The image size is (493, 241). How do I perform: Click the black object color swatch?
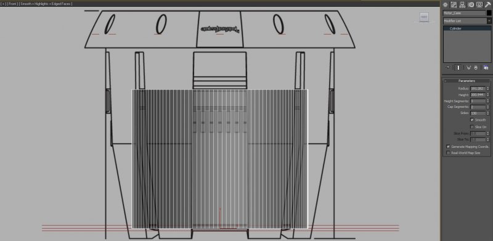coord(489,13)
